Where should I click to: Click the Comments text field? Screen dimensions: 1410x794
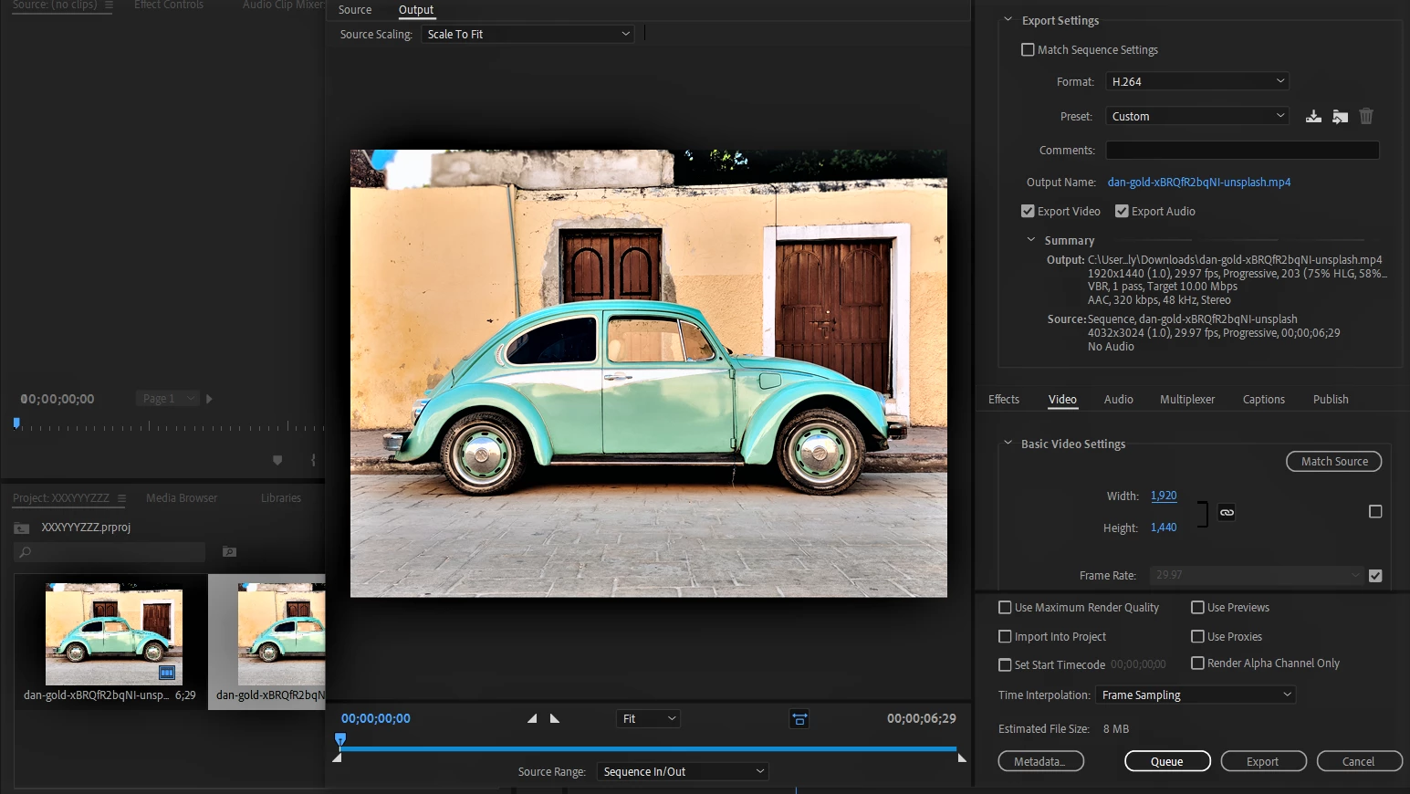(x=1241, y=151)
